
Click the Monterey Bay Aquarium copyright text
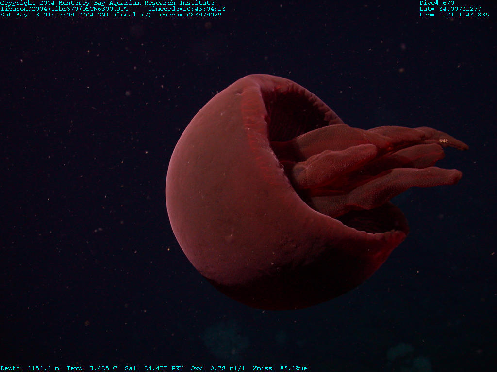click(107, 3)
